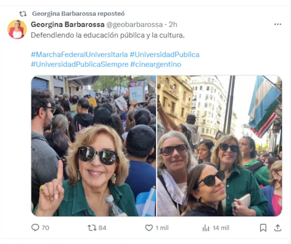Viewport: 291px width, 244px height.
Task: Open the three-dot more options menu
Action: 277,24
